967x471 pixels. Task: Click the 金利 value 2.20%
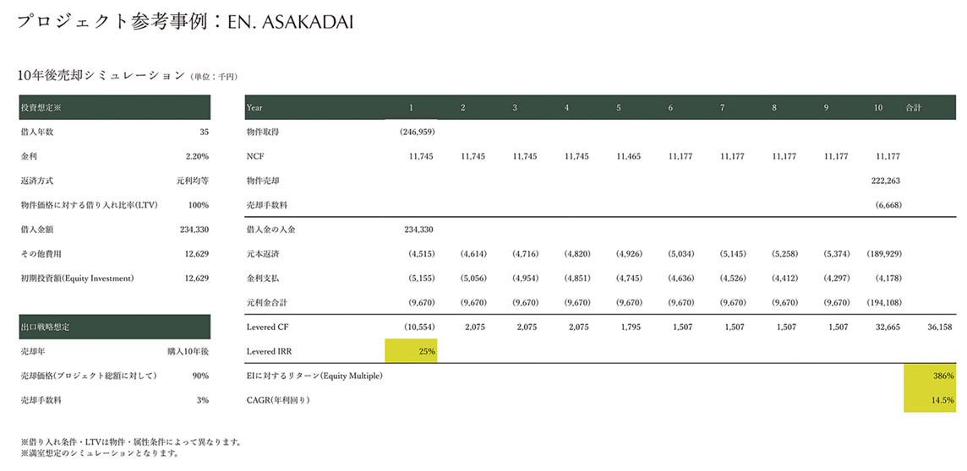point(197,157)
